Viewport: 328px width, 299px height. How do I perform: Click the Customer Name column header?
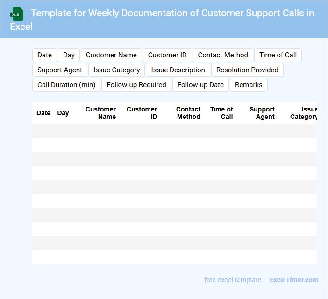[x=101, y=113]
